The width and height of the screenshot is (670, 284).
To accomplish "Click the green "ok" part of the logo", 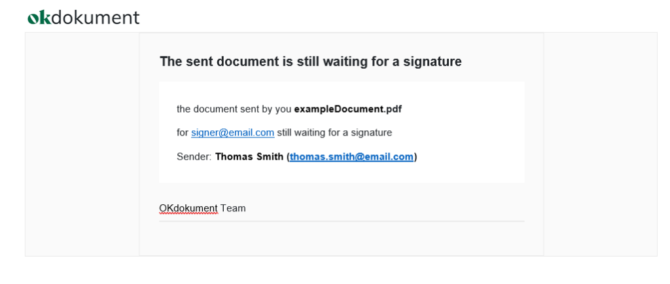I will [39, 18].
